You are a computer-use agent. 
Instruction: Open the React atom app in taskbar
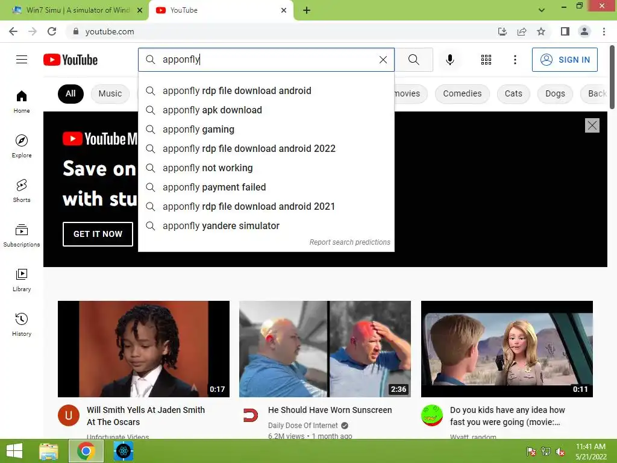coord(124,451)
